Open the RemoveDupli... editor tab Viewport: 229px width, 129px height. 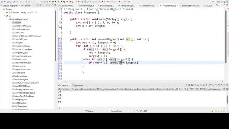[126, 6]
